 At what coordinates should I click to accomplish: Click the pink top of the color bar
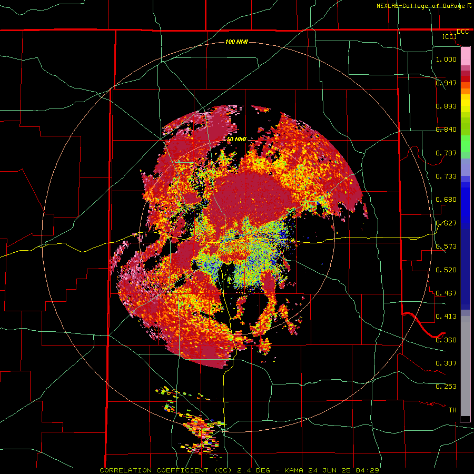pyautogui.click(x=465, y=56)
